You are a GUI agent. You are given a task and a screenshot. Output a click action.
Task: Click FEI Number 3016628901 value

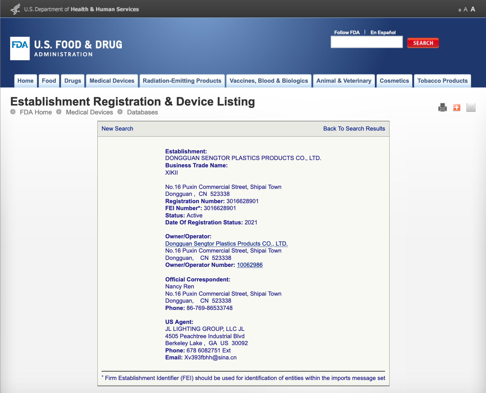220,208
